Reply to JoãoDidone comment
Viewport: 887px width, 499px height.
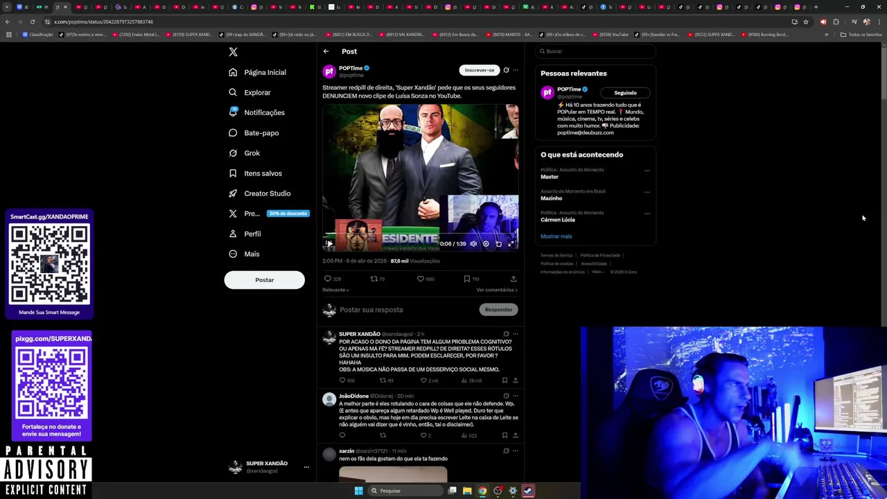coord(342,435)
